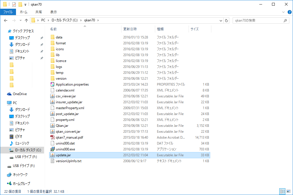The height and width of the screenshot is (195, 293).
Task: Open the ファイル menu
Action: (9, 12)
